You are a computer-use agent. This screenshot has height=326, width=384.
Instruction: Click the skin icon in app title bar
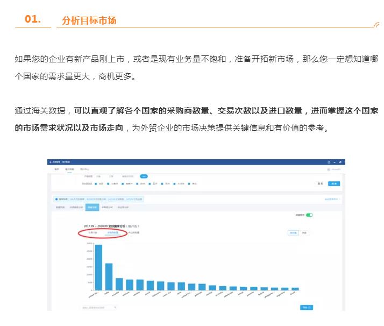pyautogui.click(x=329, y=162)
